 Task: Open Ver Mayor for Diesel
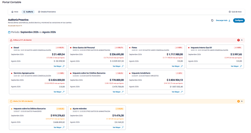click(x=59, y=66)
